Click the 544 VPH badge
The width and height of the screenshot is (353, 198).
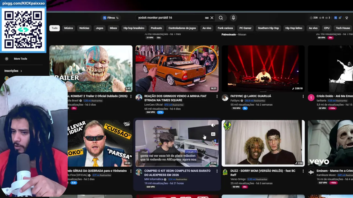click(151, 112)
